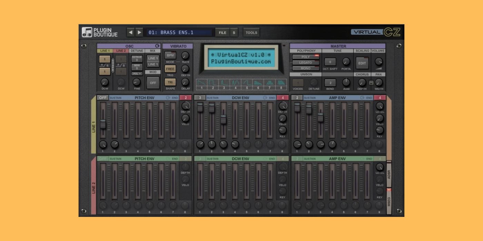
Task: Click the MOD OFF button
Action: [x=152, y=83]
